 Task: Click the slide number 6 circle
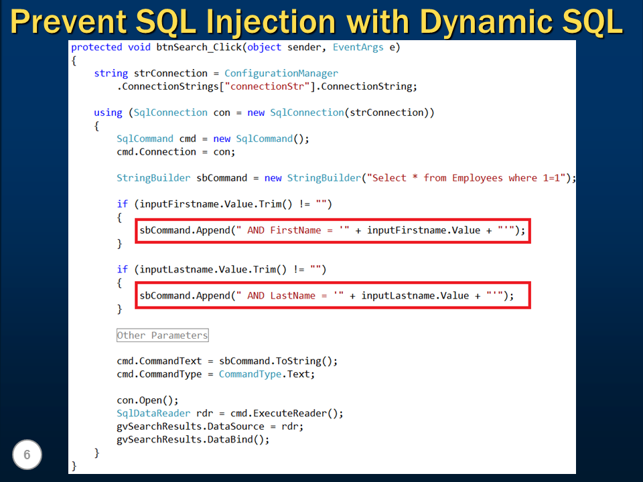click(27, 455)
